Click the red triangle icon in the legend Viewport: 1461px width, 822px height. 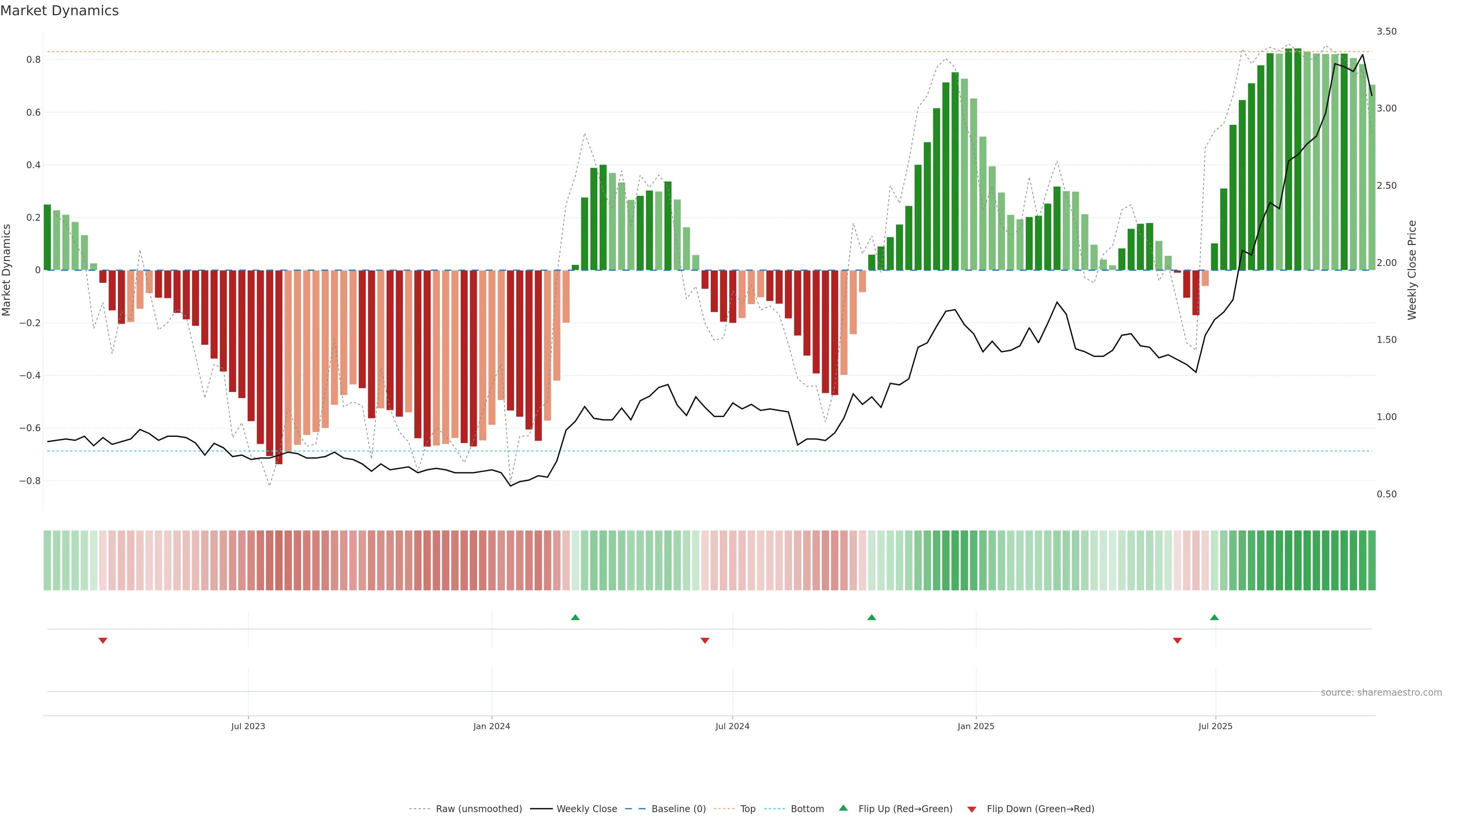tap(972, 809)
